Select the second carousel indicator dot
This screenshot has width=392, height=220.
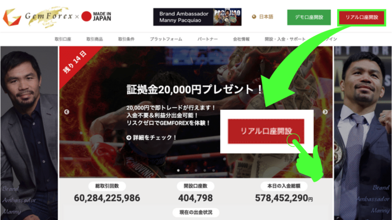click(x=187, y=170)
